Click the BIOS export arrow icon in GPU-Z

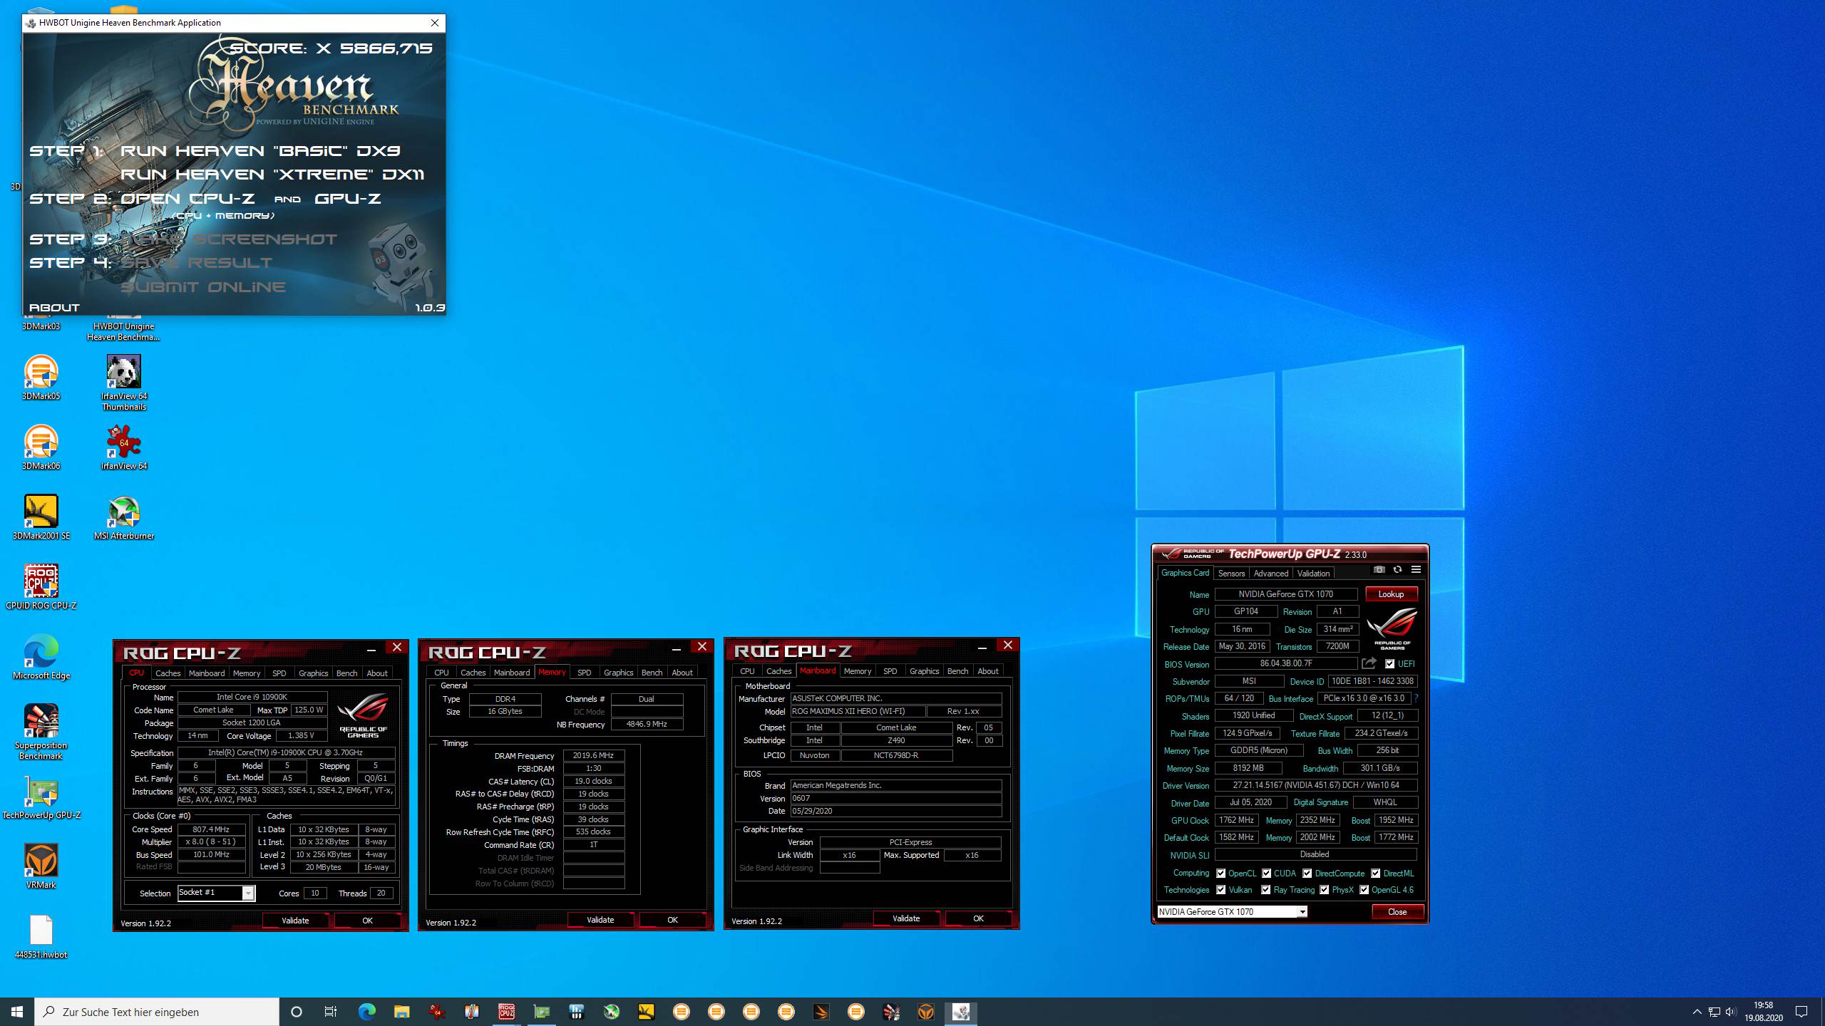(1369, 663)
